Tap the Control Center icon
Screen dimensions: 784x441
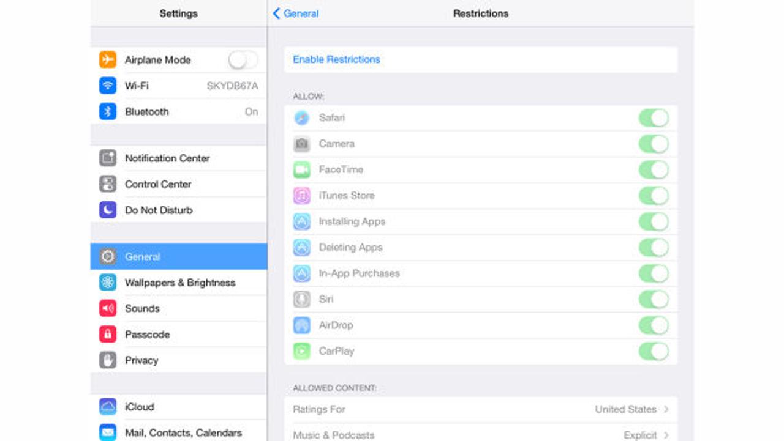coord(108,184)
